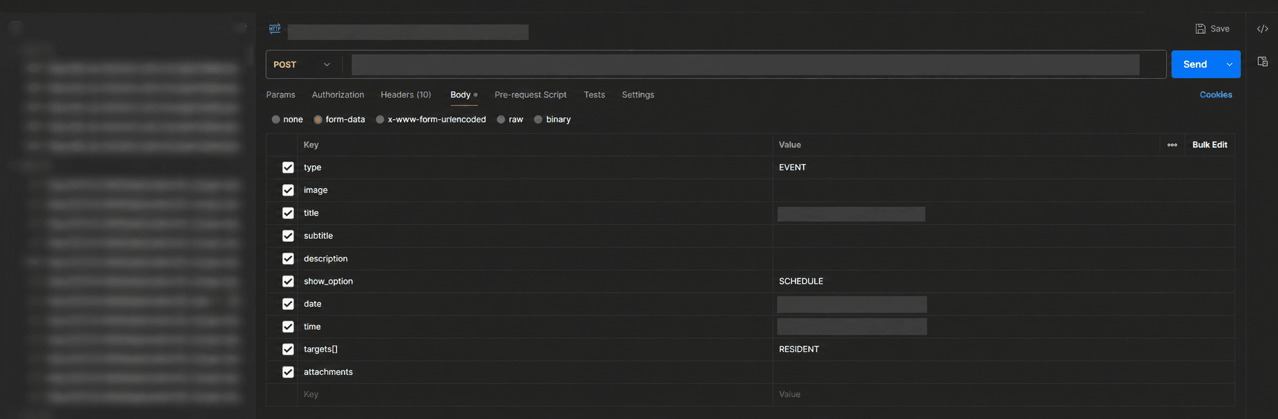The height and width of the screenshot is (419, 1278).
Task: Toggle the date row checkbox
Action: [x=288, y=304]
